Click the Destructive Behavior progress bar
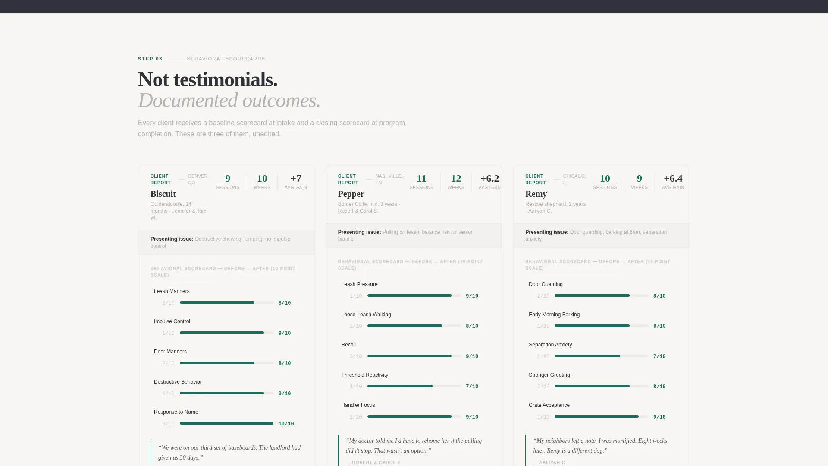This screenshot has height=466, width=828. [226, 393]
